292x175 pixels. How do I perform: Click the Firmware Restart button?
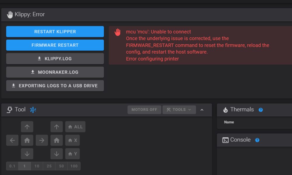[x=55, y=45]
